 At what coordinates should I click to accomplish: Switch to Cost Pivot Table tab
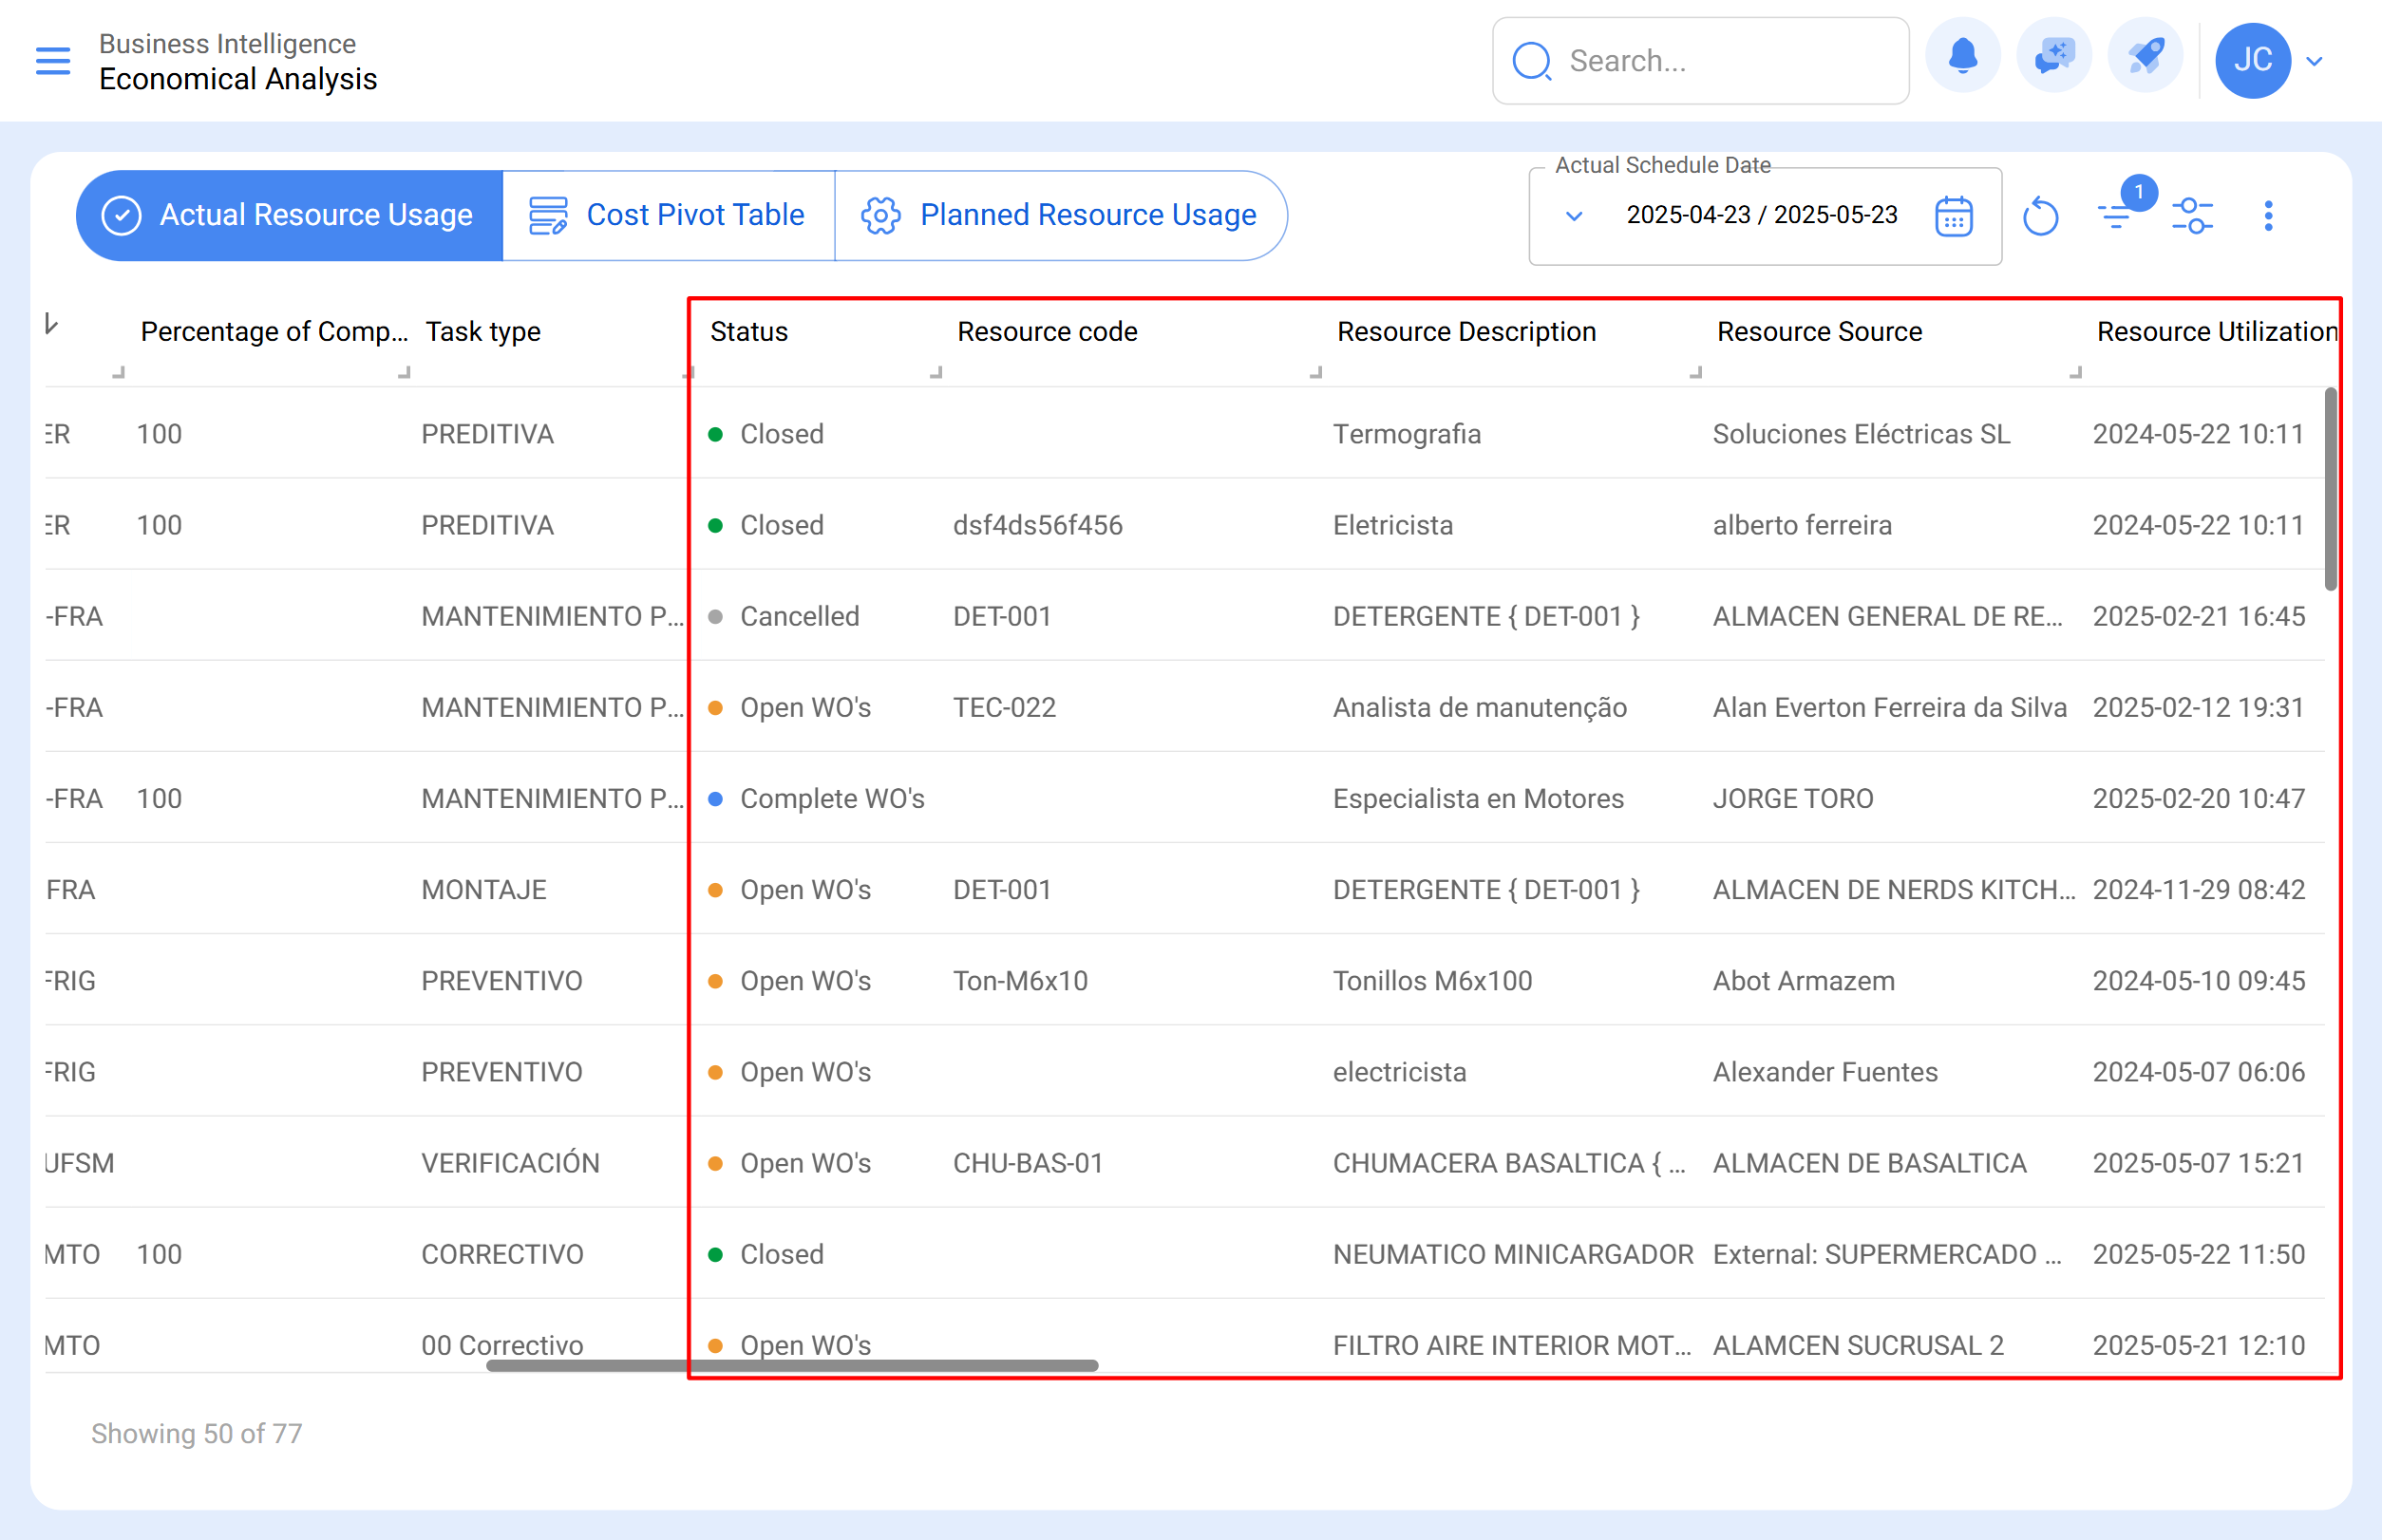(668, 215)
